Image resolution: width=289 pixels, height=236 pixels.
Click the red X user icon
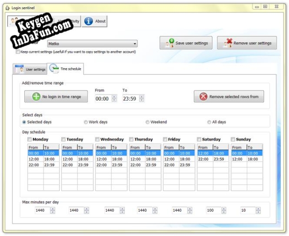[x=228, y=43]
